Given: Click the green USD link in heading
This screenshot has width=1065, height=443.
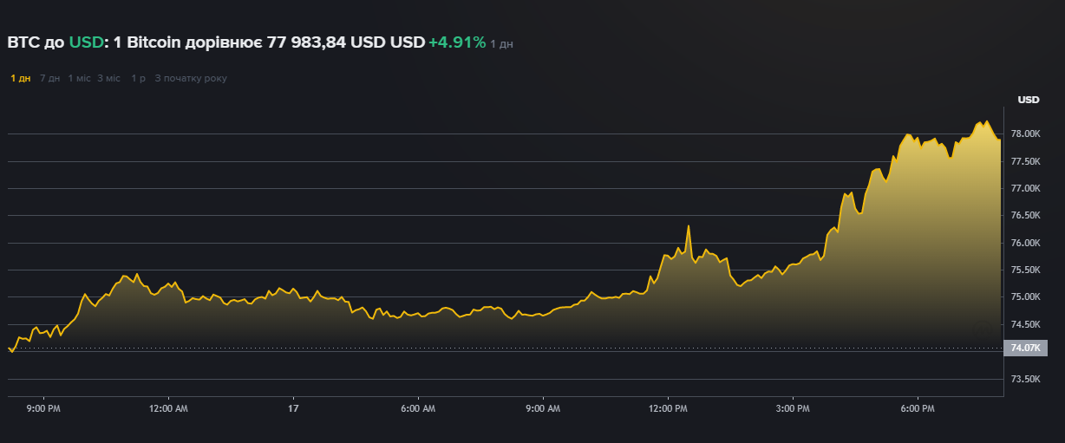Looking at the screenshot, I should (86, 42).
